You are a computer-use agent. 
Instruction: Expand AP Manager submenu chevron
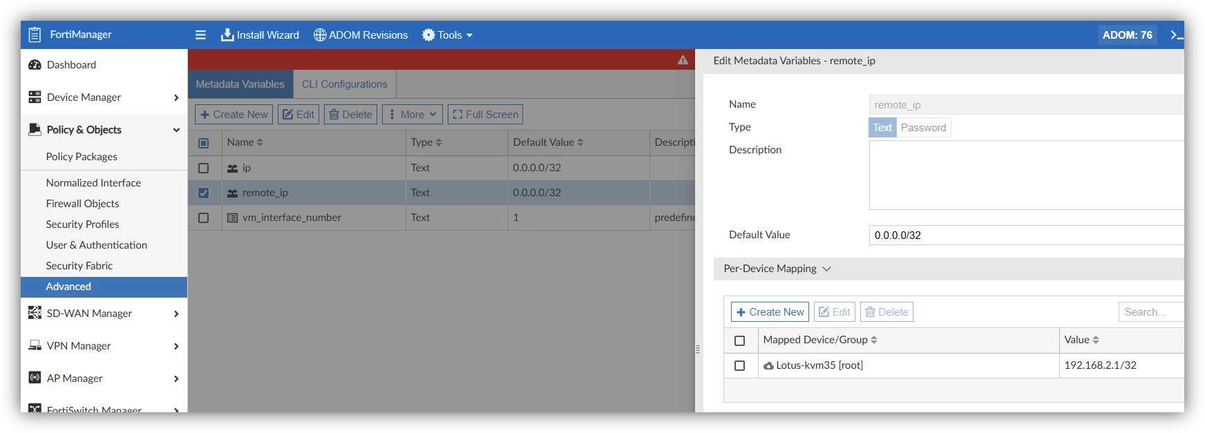click(176, 379)
